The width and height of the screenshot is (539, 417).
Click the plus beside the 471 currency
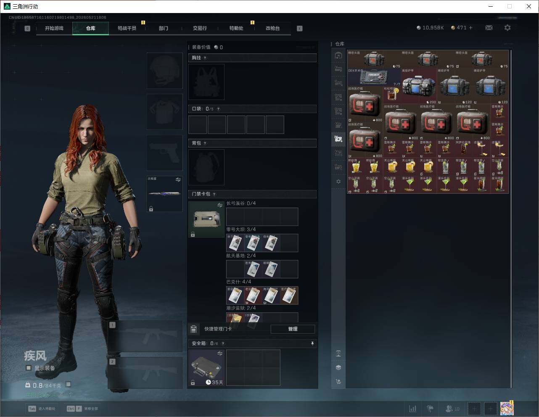point(471,28)
